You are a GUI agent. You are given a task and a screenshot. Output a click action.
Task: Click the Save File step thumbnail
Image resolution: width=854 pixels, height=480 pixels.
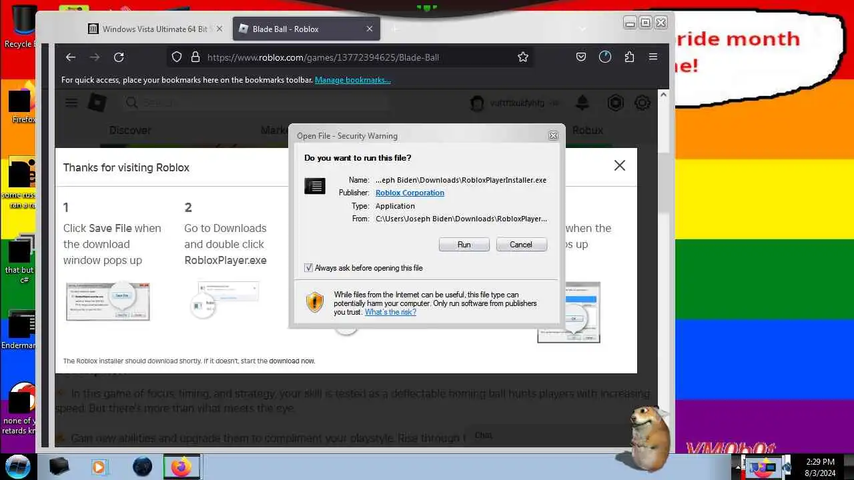point(108,301)
